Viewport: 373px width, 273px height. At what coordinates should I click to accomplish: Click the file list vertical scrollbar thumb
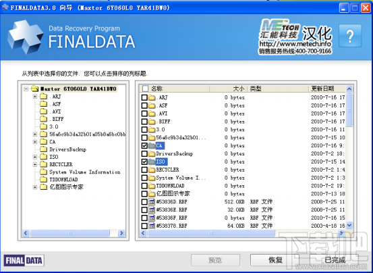pos(349,110)
